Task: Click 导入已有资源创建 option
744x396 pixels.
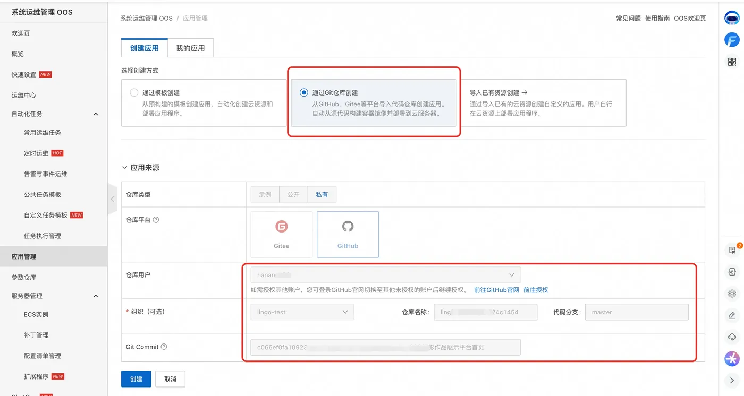Action: point(543,103)
